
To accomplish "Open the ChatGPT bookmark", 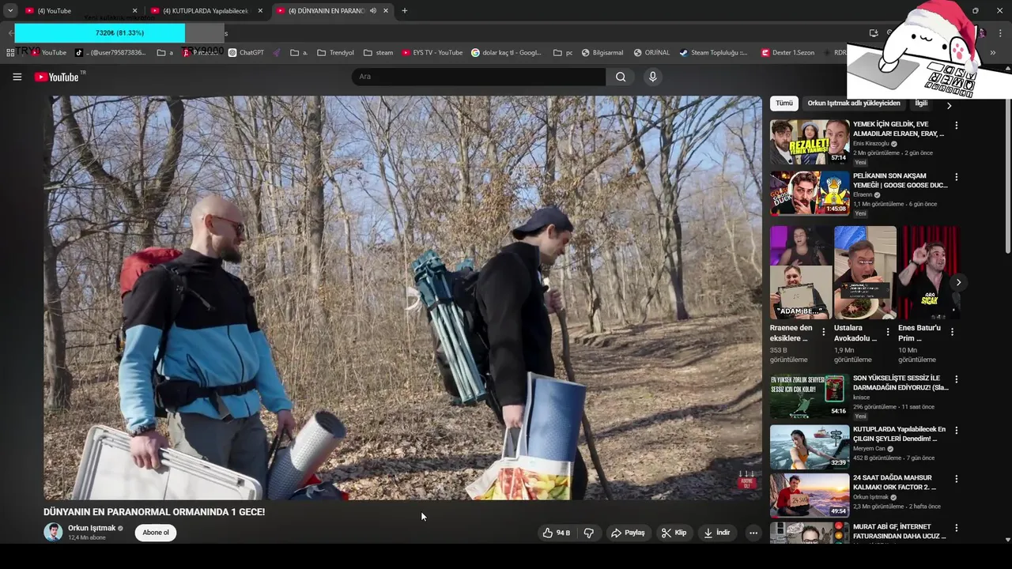I will (x=246, y=53).
